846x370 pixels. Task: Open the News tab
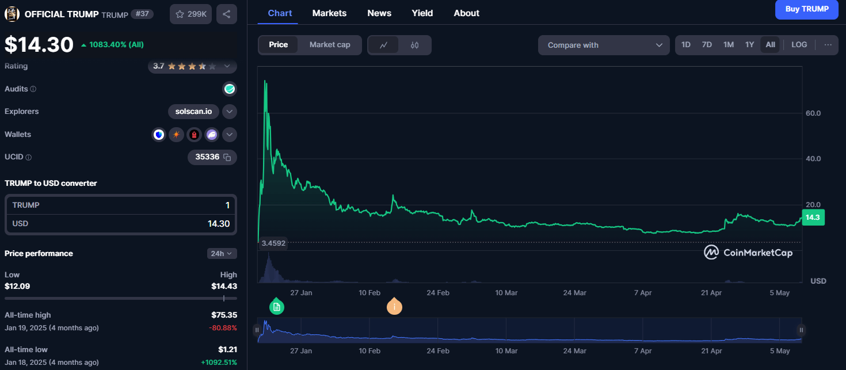[379, 13]
